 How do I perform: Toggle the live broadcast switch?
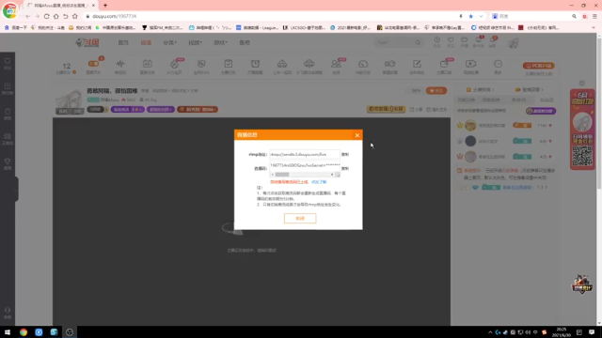93,64
